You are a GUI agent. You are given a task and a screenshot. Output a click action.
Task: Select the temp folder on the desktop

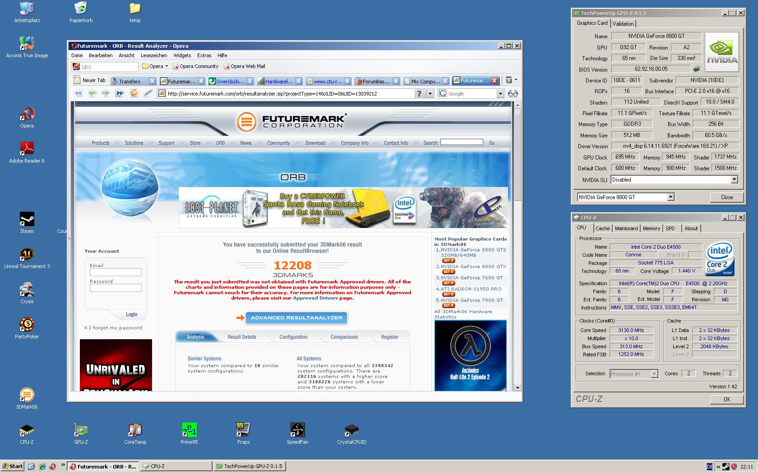[135, 12]
